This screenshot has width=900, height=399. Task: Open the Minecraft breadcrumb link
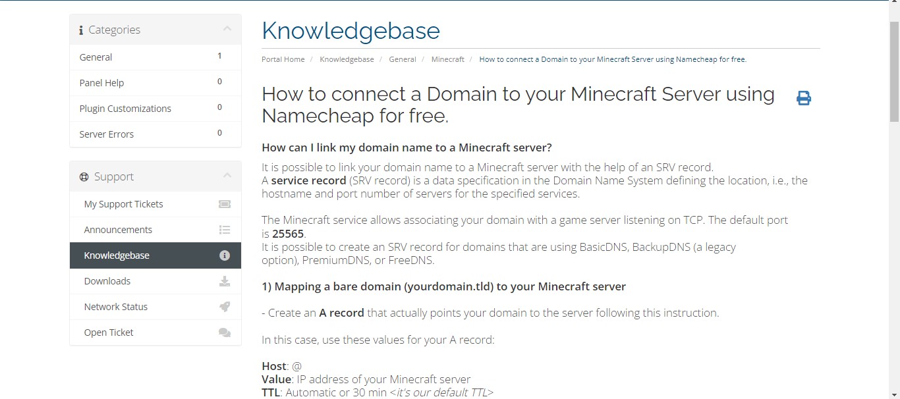click(x=447, y=59)
